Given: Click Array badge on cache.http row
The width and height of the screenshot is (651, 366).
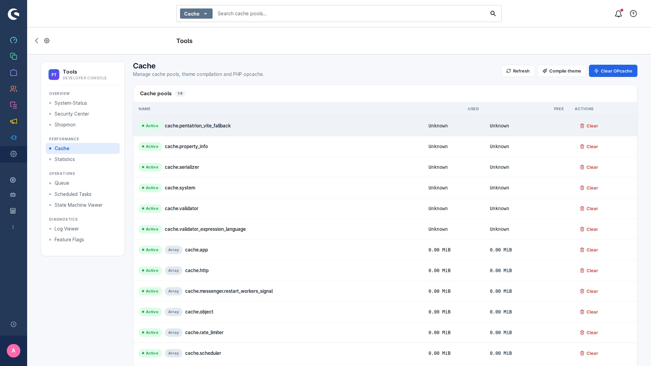Looking at the screenshot, I should click(173, 270).
